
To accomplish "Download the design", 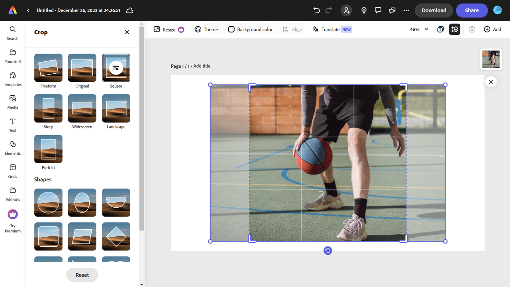I will click(x=434, y=10).
